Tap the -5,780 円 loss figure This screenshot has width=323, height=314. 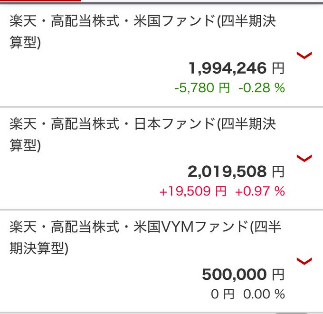(202, 88)
